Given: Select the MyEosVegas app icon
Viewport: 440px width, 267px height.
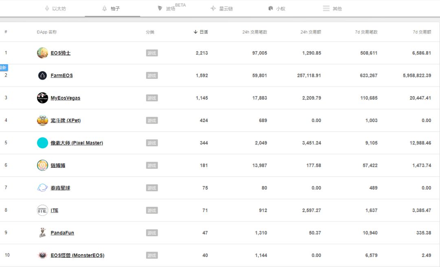Looking at the screenshot, I should point(42,98).
